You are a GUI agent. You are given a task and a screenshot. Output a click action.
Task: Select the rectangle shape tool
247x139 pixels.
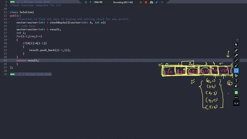click(x=236, y=71)
